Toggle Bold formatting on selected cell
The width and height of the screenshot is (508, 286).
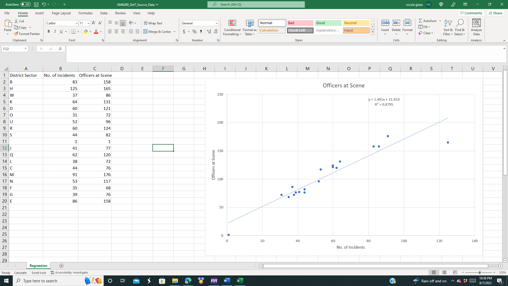48,32
